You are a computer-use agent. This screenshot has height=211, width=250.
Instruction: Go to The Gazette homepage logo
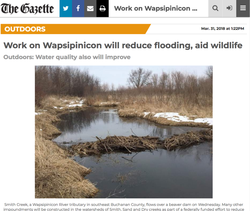(27, 9)
